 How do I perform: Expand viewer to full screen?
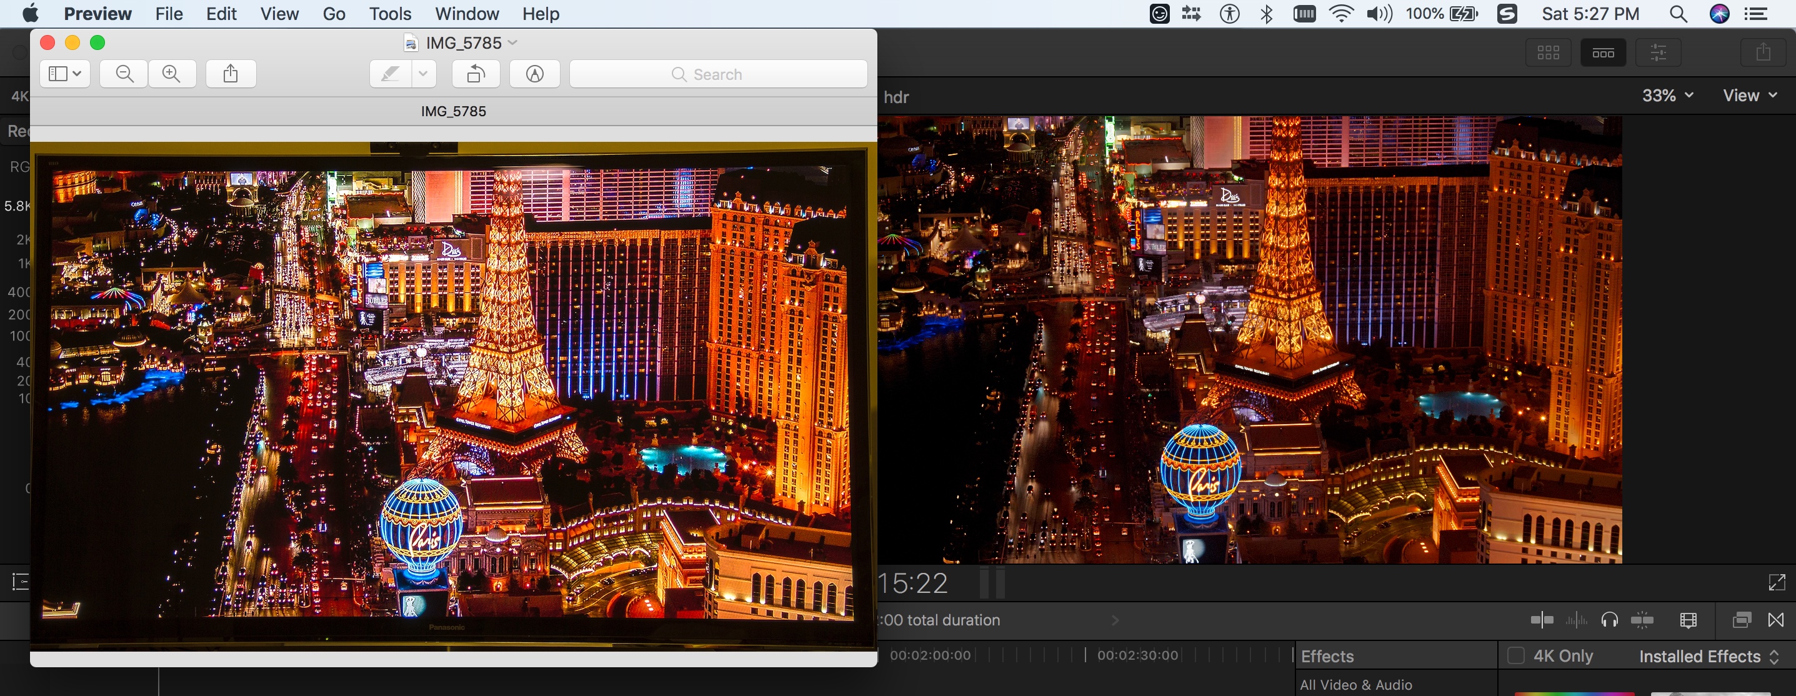pyautogui.click(x=1777, y=582)
